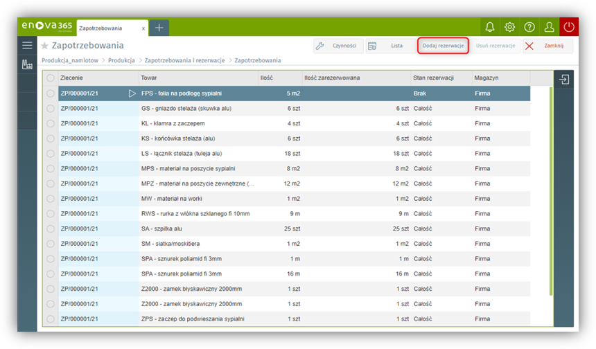Expand the FPS row arrow indicator
Viewport: 596px width, 349px height.
(132, 93)
